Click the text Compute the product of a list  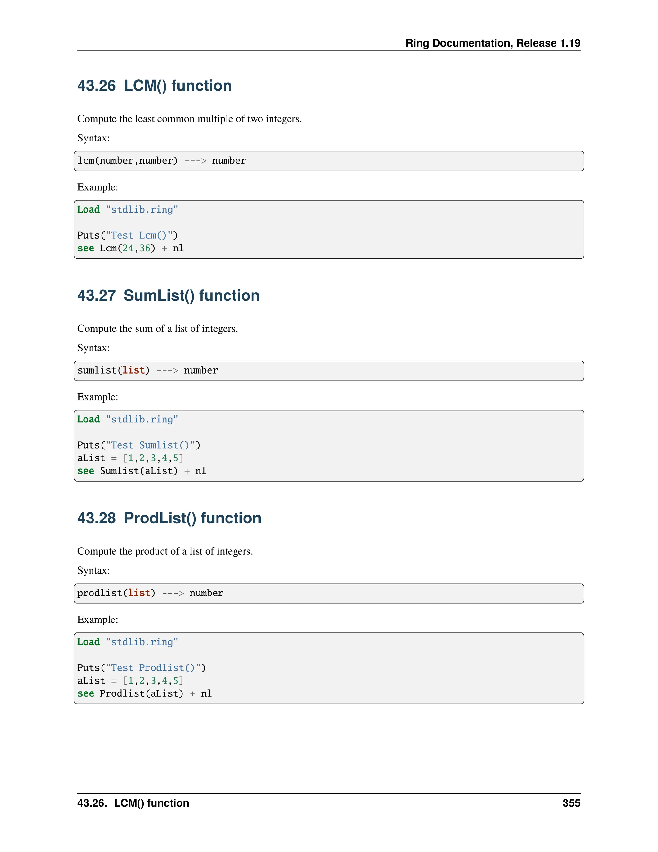point(165,551)
